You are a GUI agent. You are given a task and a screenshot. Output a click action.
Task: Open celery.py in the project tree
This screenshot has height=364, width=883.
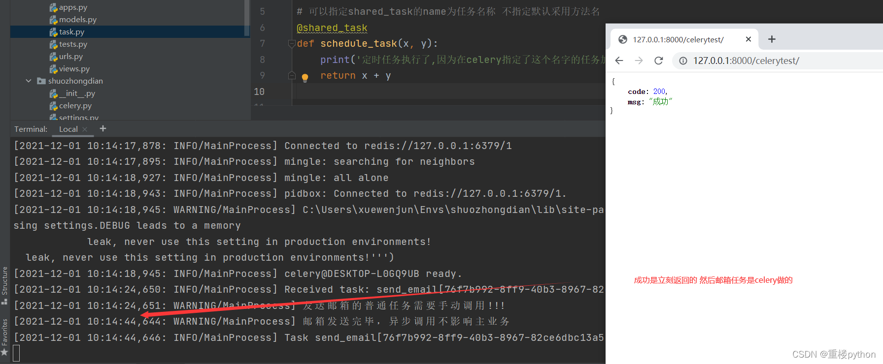click(x=75, y=106)
